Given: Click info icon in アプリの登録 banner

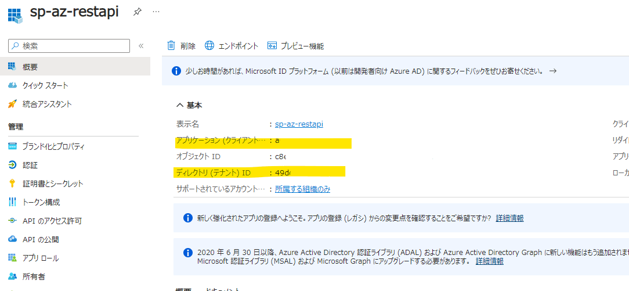Looking at the screenshot, I should [187, 218].
